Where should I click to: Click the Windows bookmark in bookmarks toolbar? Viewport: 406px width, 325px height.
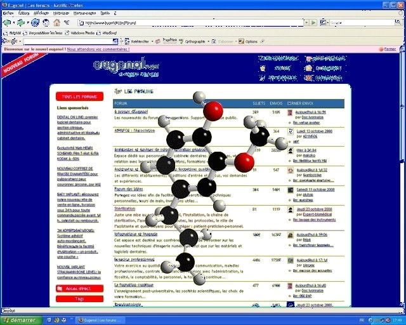pos(107,33)
